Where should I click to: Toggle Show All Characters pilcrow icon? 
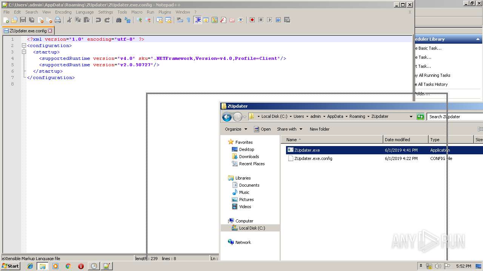pos(189,20)
